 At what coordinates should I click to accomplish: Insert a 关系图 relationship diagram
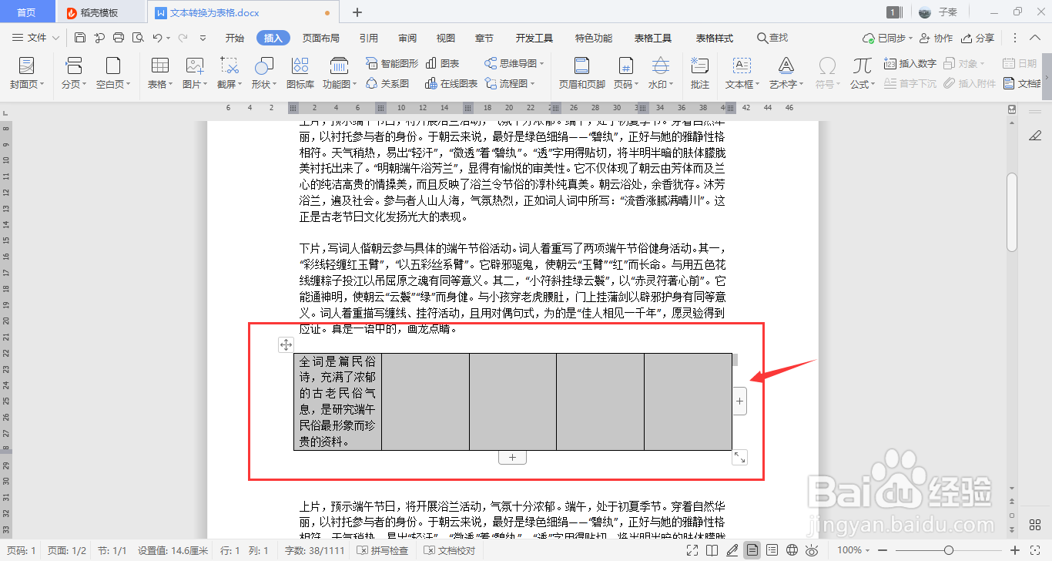coord(387,83)
